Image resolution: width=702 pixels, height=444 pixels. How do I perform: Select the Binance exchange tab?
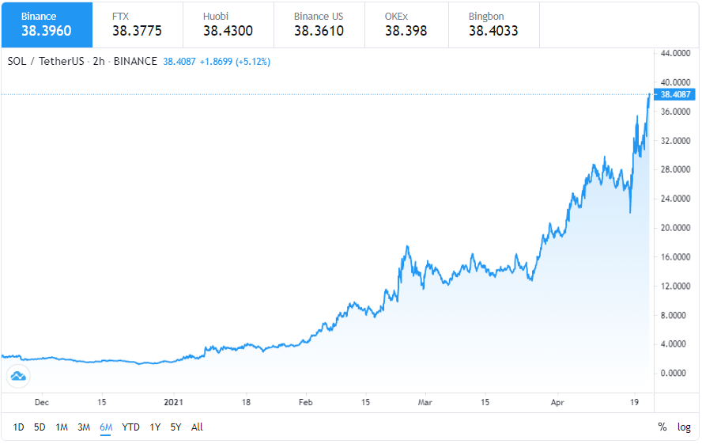[x=47, y=25]
